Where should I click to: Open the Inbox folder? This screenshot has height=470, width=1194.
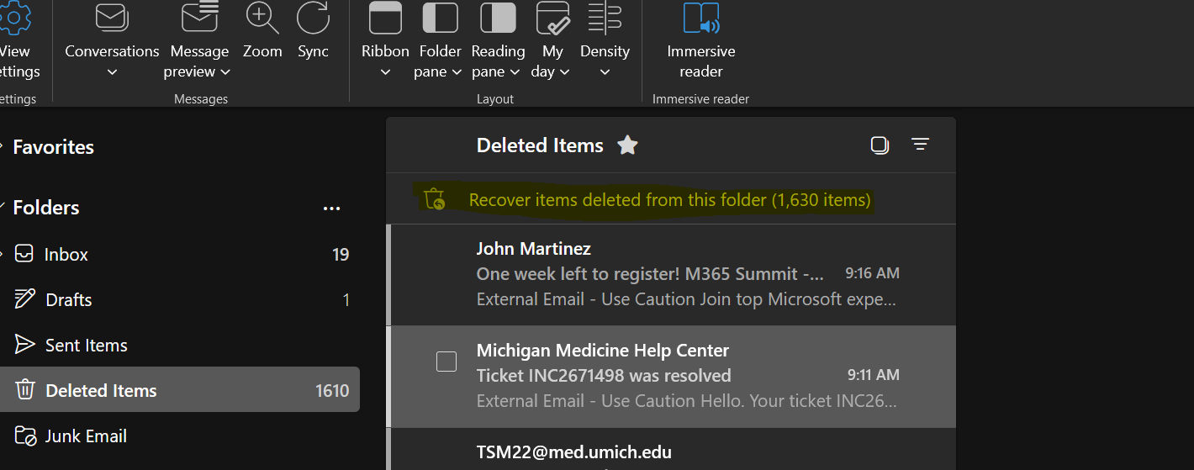[66, 255]
